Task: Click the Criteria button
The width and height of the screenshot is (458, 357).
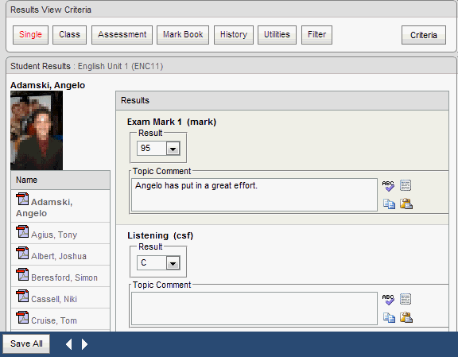Action: (424, 35)
